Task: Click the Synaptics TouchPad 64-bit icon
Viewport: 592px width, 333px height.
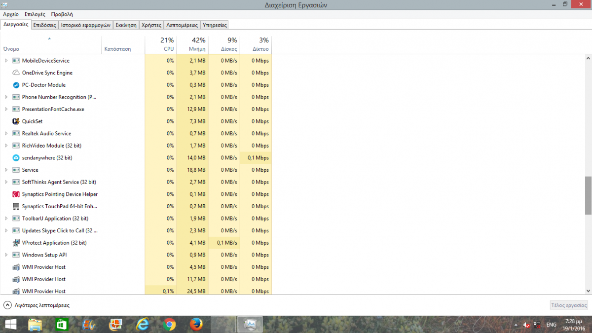Action: pyautogui.click(x=16, y=206)
